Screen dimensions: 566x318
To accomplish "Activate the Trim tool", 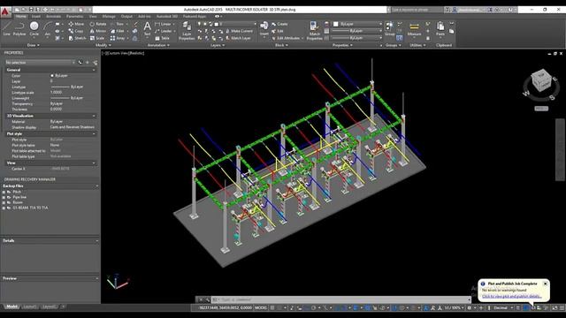I will pyautogui.click(x=117, y=24).
